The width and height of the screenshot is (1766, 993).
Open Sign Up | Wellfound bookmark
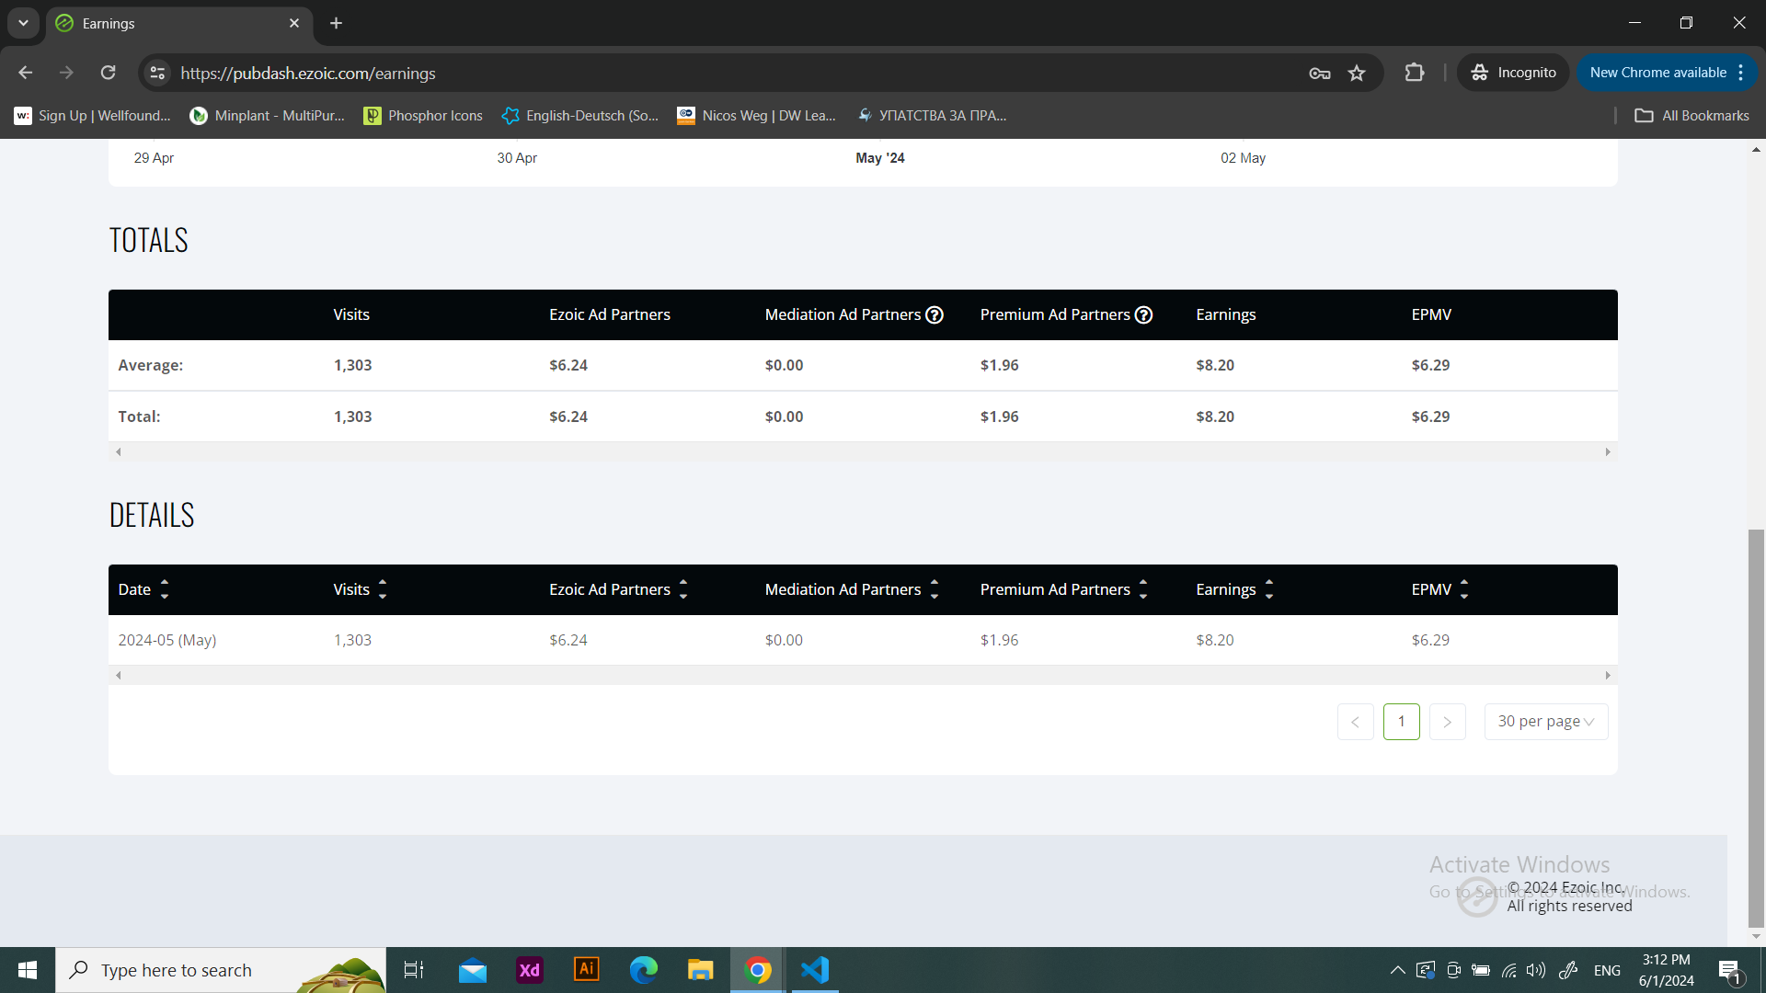click(93, 116)
